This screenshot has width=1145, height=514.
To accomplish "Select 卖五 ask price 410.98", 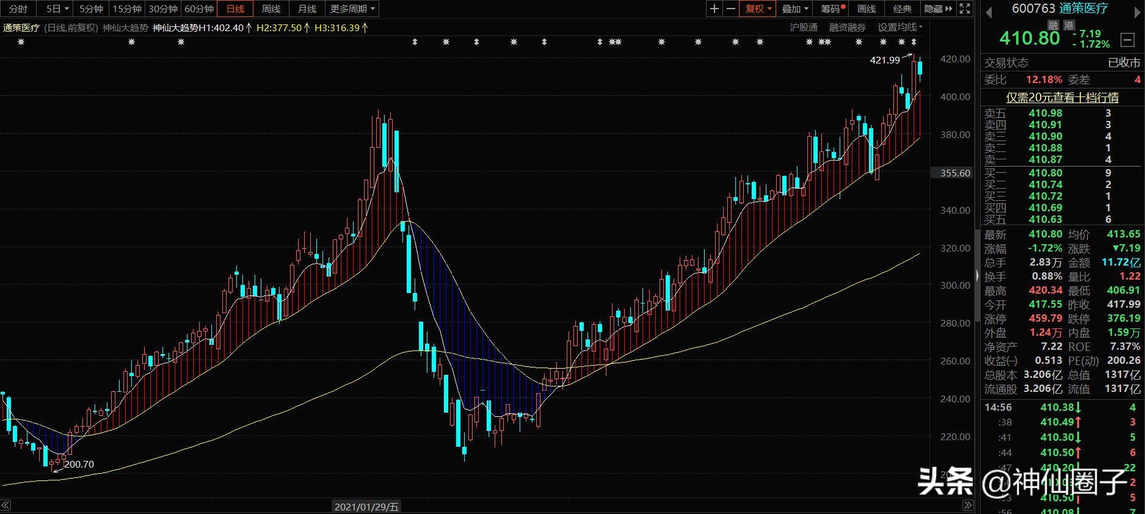I will tap(1045, 113).
